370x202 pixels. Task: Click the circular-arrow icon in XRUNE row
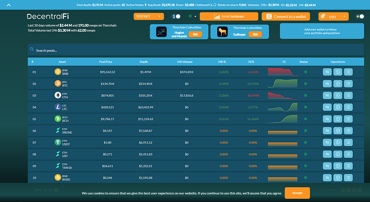point(338,131)
